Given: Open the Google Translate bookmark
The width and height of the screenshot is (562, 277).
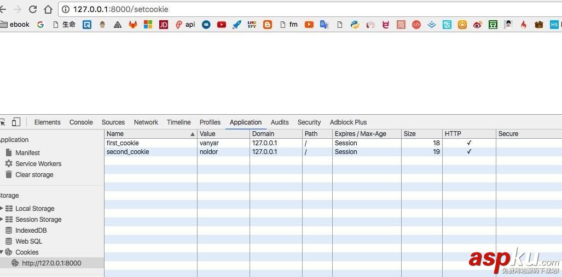Looking at the screenshot, I should point(325,25).
